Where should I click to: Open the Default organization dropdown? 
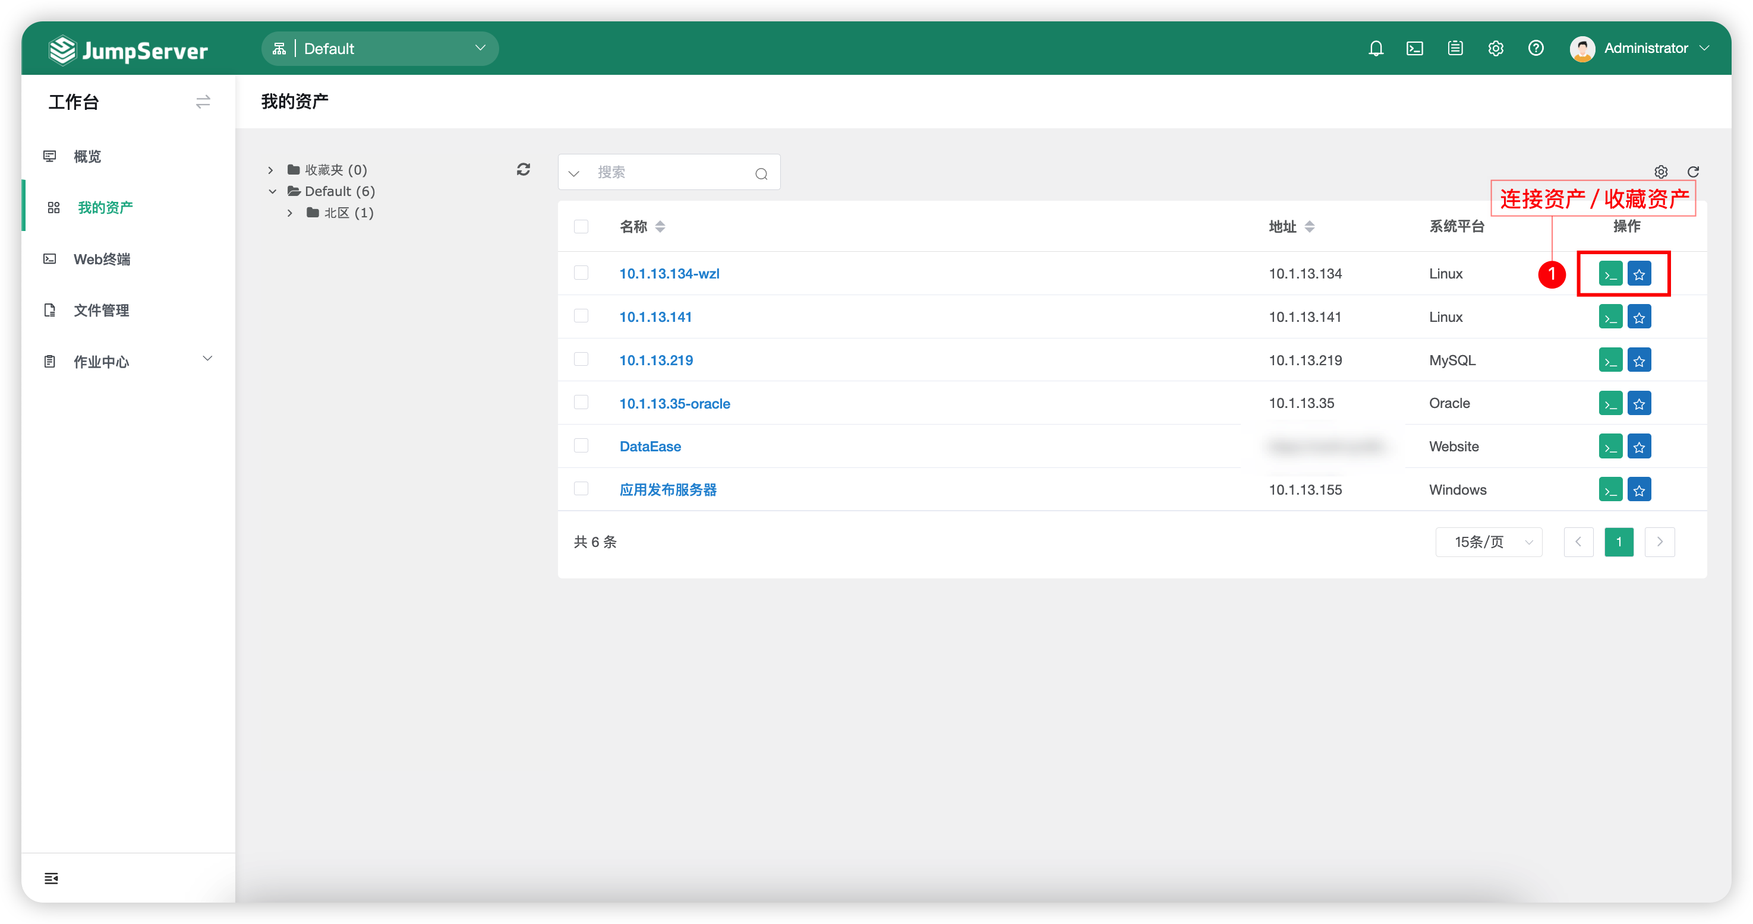tap(380, 49)
